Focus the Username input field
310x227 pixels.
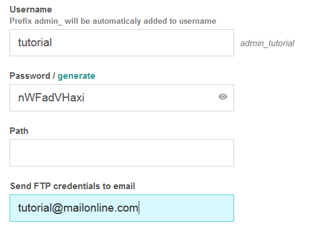122,43
